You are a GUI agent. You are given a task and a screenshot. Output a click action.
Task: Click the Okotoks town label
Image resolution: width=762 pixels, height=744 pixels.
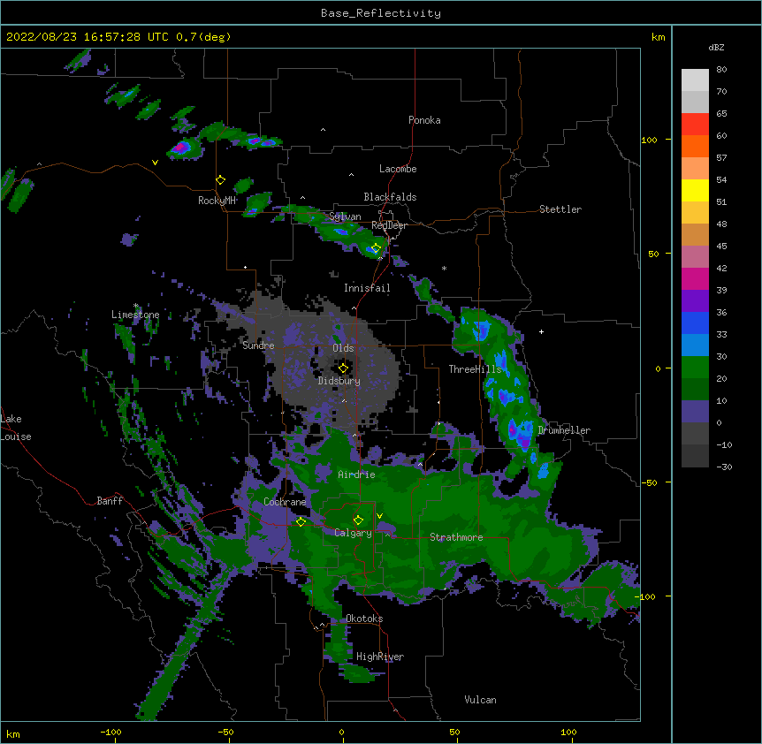pyautogui.click(x=364, y=619)
